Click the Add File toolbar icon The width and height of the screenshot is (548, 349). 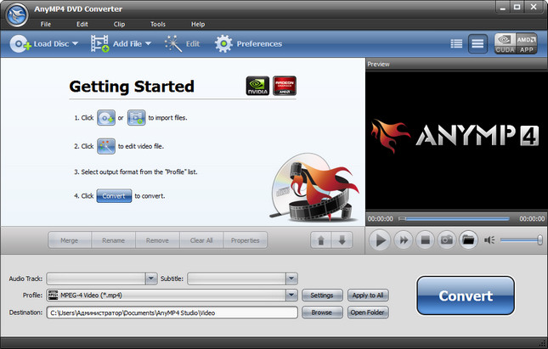coord(101,42)
